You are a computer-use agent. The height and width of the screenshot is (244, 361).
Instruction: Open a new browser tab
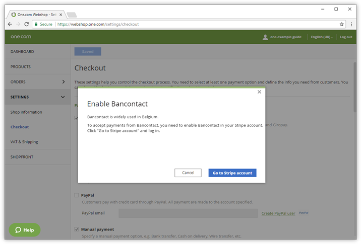click(x=72, y=15)
